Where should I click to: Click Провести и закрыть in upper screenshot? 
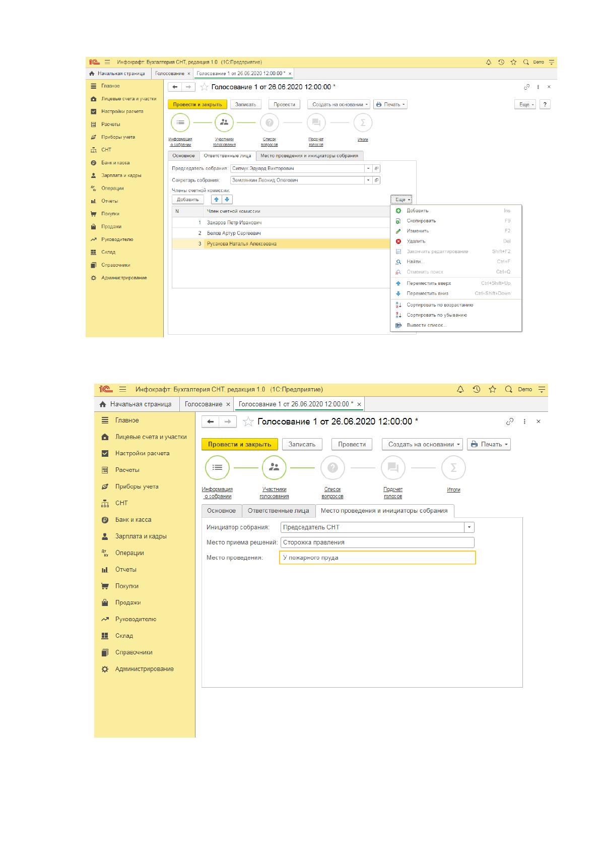click(197, 104)
